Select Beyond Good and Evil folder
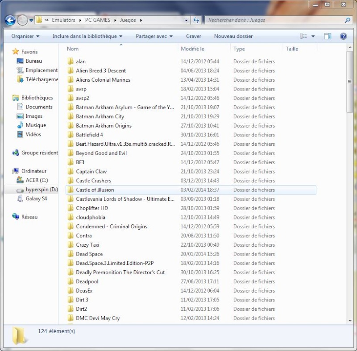 click(101, 153)
